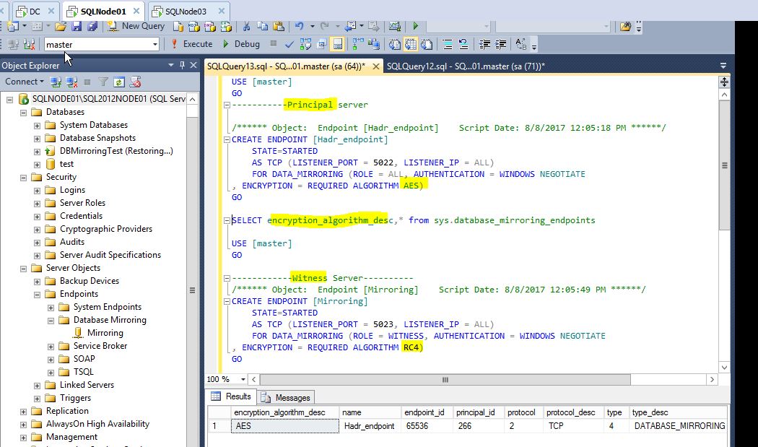The image size is (758, 447).
Task: Click the Comment out selected lines icon
Action: point(448,44)
